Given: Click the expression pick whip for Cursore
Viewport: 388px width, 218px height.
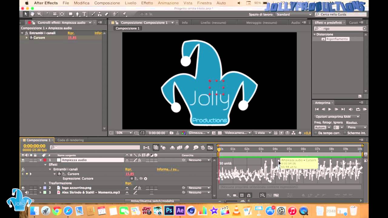Looking at the screenshot, I should 141,178.
